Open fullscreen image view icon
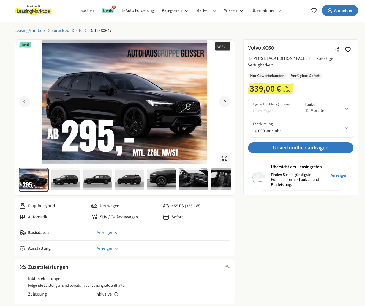Image resolution: width=365 pixels, height=306 pixels. (225, 158)
